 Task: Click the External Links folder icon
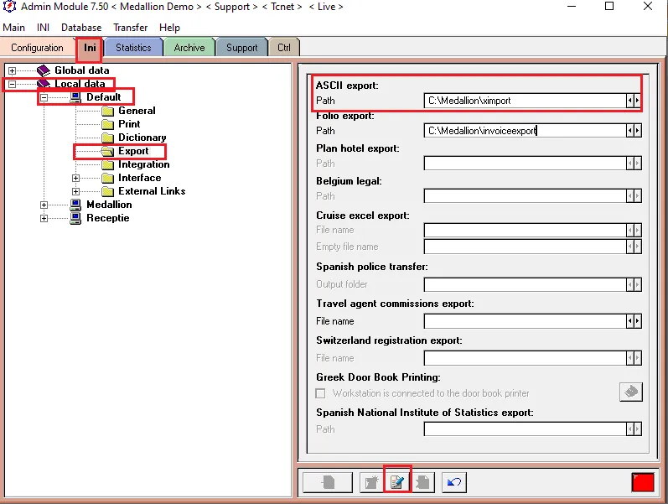pyautogui.click(x=108, y=191)
